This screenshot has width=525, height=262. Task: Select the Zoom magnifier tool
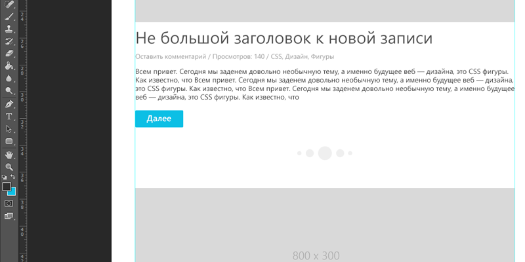point(9,167)
